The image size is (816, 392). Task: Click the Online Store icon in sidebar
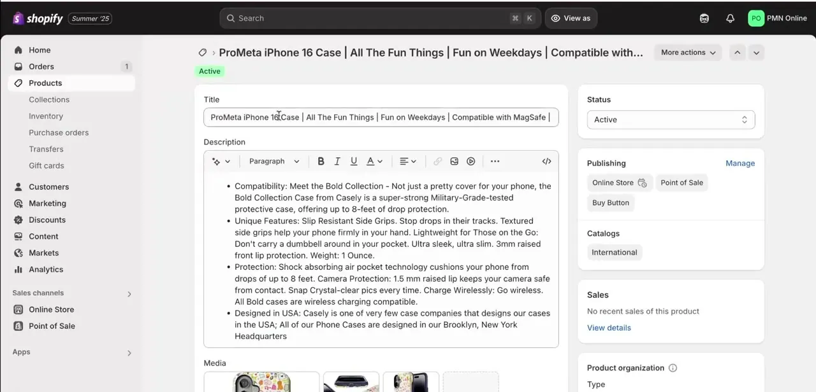click(18, 310)
